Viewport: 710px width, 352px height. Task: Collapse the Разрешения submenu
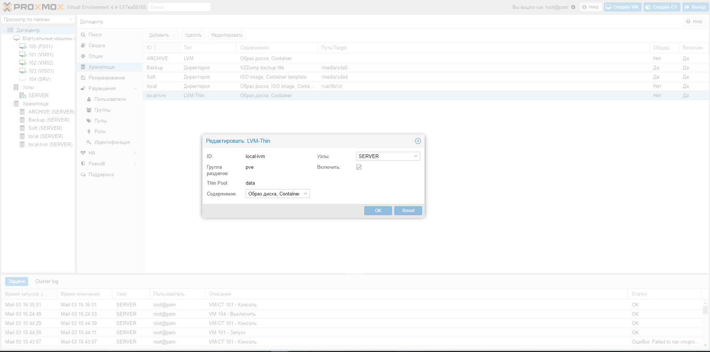[135, 88]
